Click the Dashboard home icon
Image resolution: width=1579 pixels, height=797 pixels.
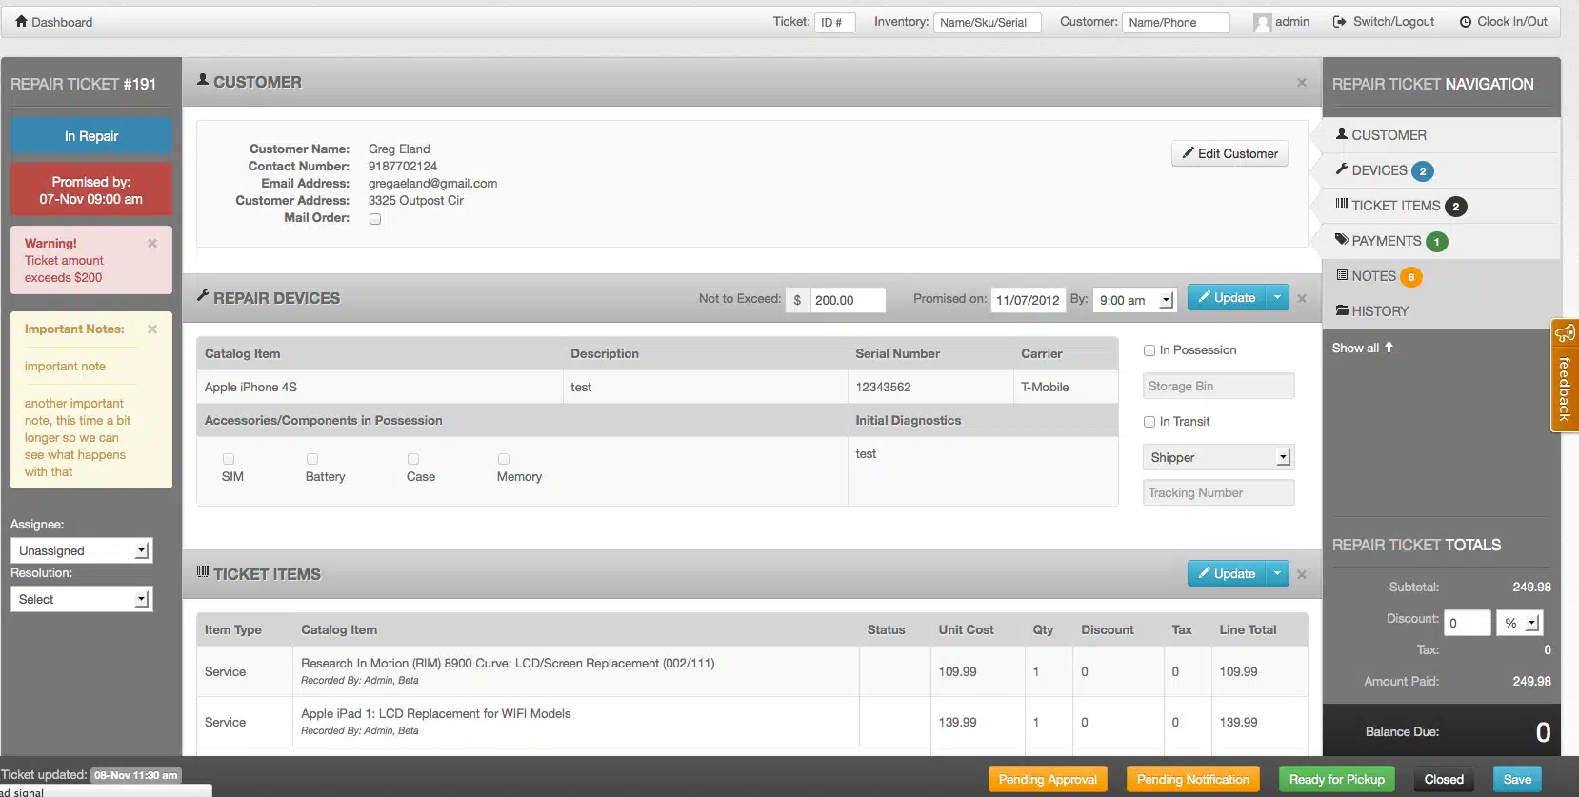coord(21,21)
